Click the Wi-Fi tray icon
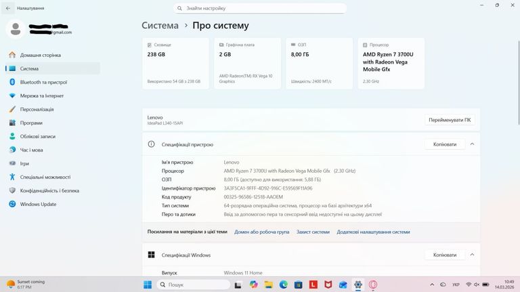520x292 pixels. point(469,285)
